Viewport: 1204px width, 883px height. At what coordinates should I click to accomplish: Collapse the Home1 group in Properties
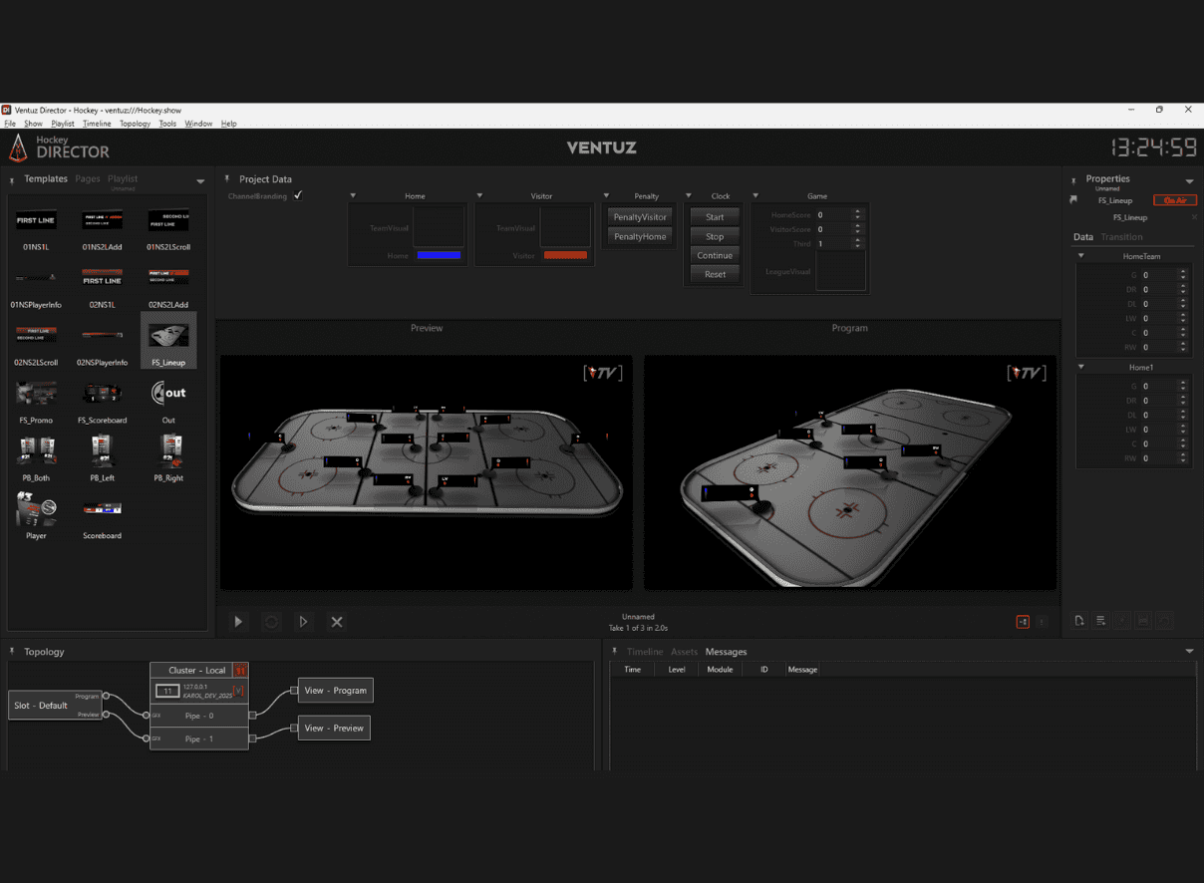click(1081, 367)
